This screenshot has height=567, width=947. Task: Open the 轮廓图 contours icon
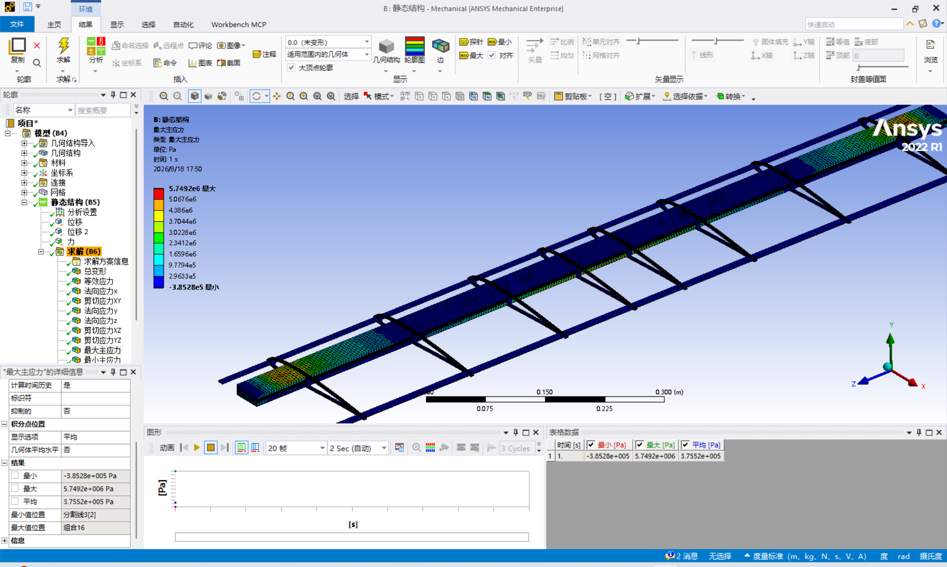tap(414, 46)
